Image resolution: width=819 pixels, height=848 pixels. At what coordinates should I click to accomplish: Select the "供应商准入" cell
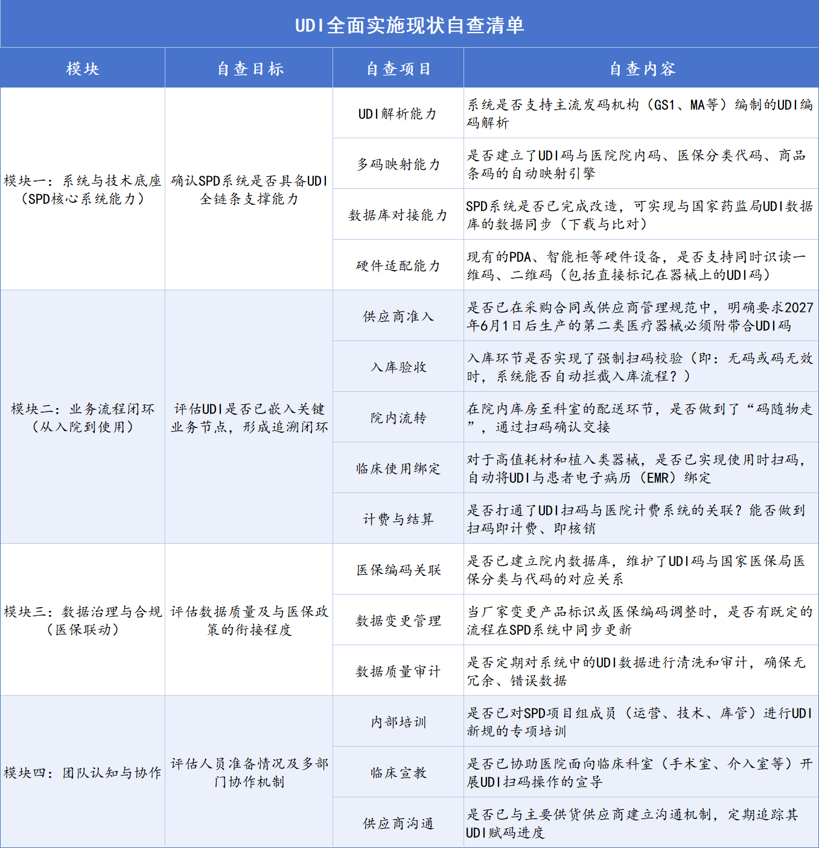coord(398,316)
